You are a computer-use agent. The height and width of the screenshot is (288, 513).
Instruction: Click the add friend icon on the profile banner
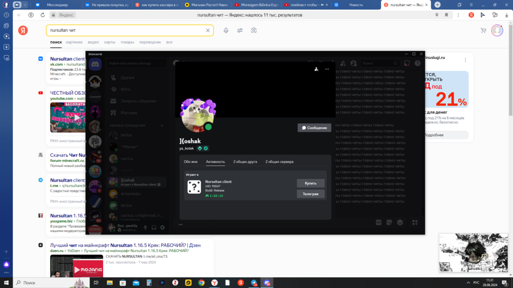[x=317, y=69]
